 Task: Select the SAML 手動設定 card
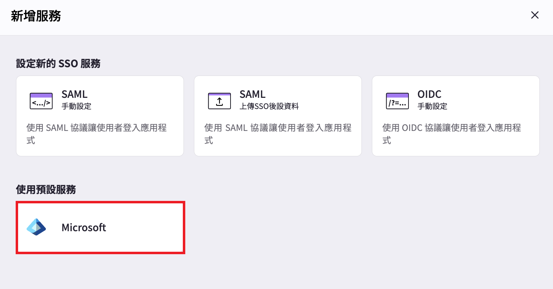(x=100, y=116)
